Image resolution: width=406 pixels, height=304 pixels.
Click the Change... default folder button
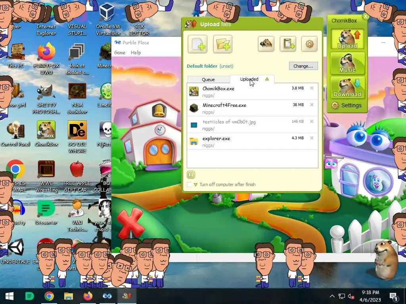click(x=303, y=66)
